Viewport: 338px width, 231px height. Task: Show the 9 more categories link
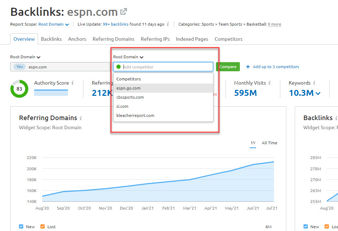pos(274,24)
